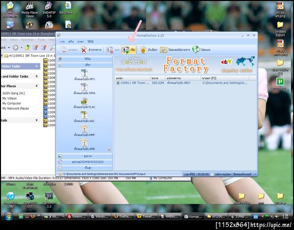This screenshot has width=294, height=230.
Task: Click the Explorer address bar path
Action: click(30, 56)
